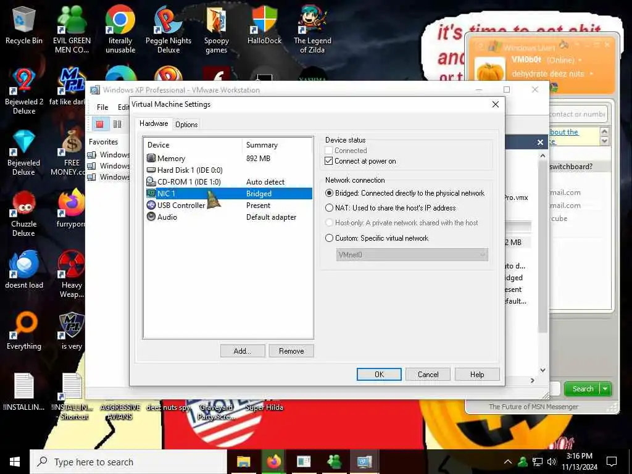The height and width of the screenshot is (474, 632).
Task: Toggle 'Connect at power on' checkbox
Action: 329,161
